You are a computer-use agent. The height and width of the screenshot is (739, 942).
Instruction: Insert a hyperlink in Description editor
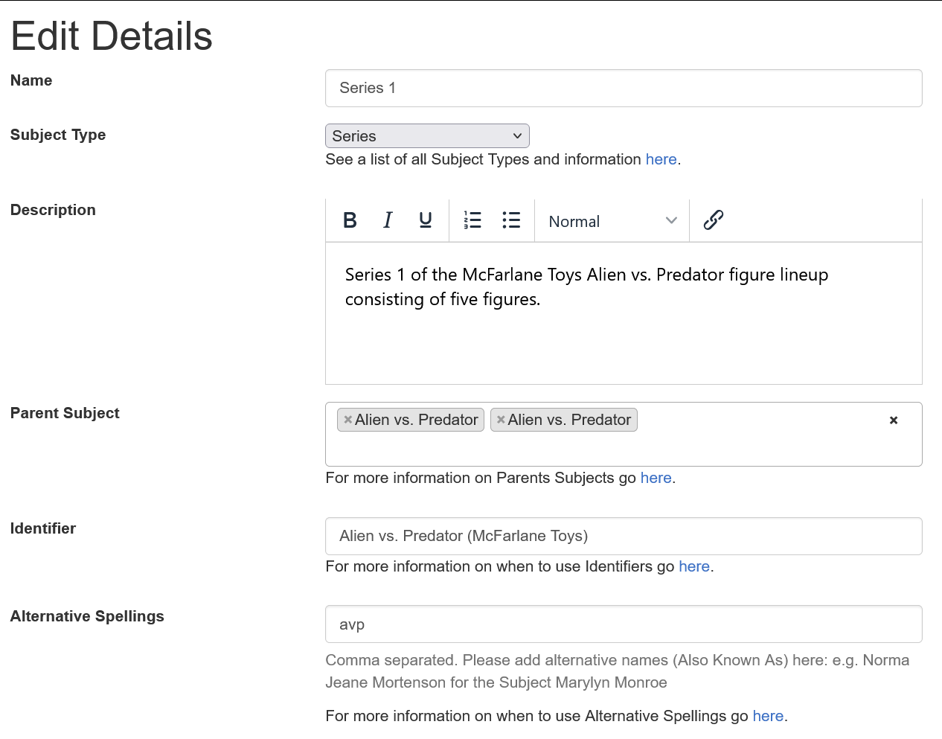pyautogui.click(x=714, y=220)
